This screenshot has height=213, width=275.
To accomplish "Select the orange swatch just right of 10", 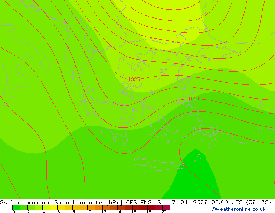I will (x=91, y=207).
